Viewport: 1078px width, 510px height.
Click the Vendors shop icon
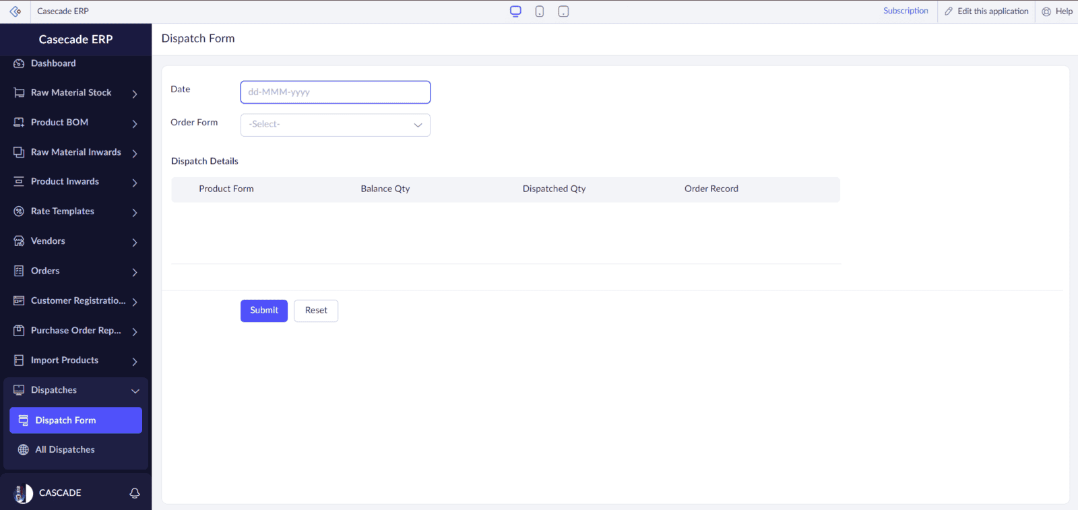point(19,241)
